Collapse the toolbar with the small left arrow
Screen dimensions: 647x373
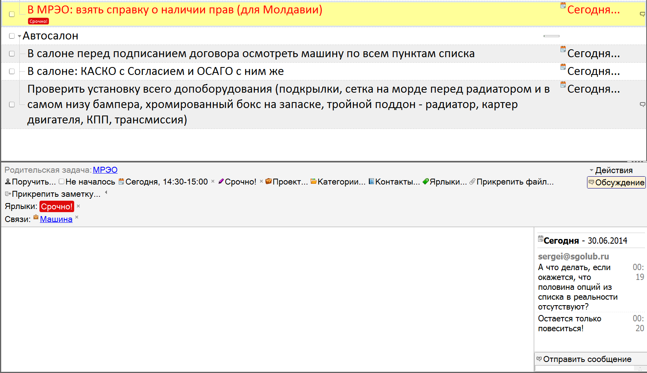106,193
